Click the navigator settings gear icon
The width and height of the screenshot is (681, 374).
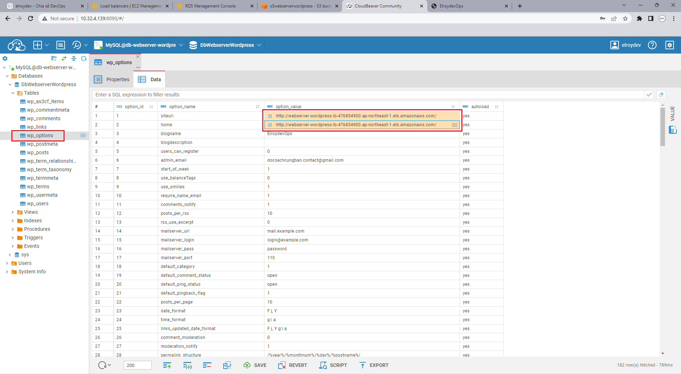[5, 58]
